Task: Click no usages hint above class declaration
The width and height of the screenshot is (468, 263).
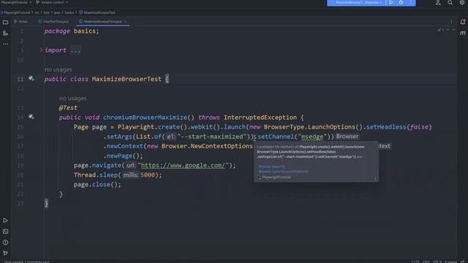Action: [58, 69]
